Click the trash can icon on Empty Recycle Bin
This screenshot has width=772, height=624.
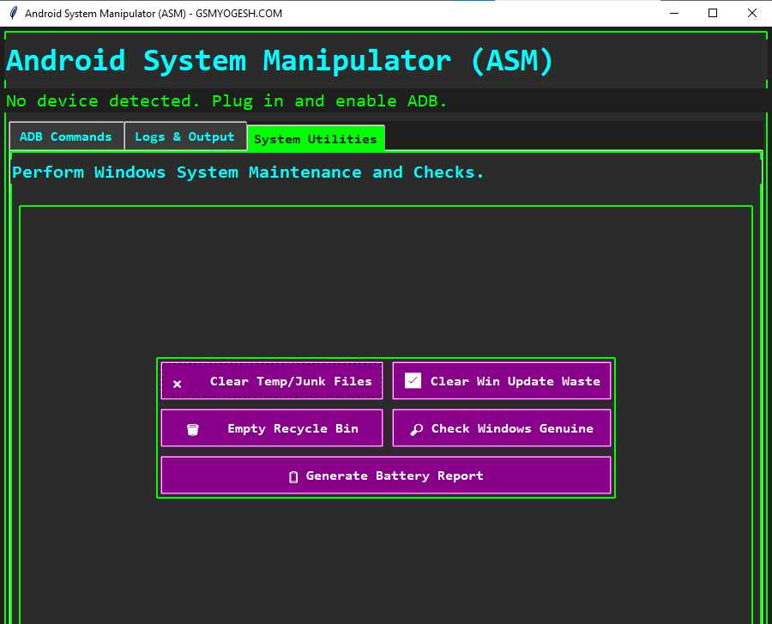coord(191,427)
